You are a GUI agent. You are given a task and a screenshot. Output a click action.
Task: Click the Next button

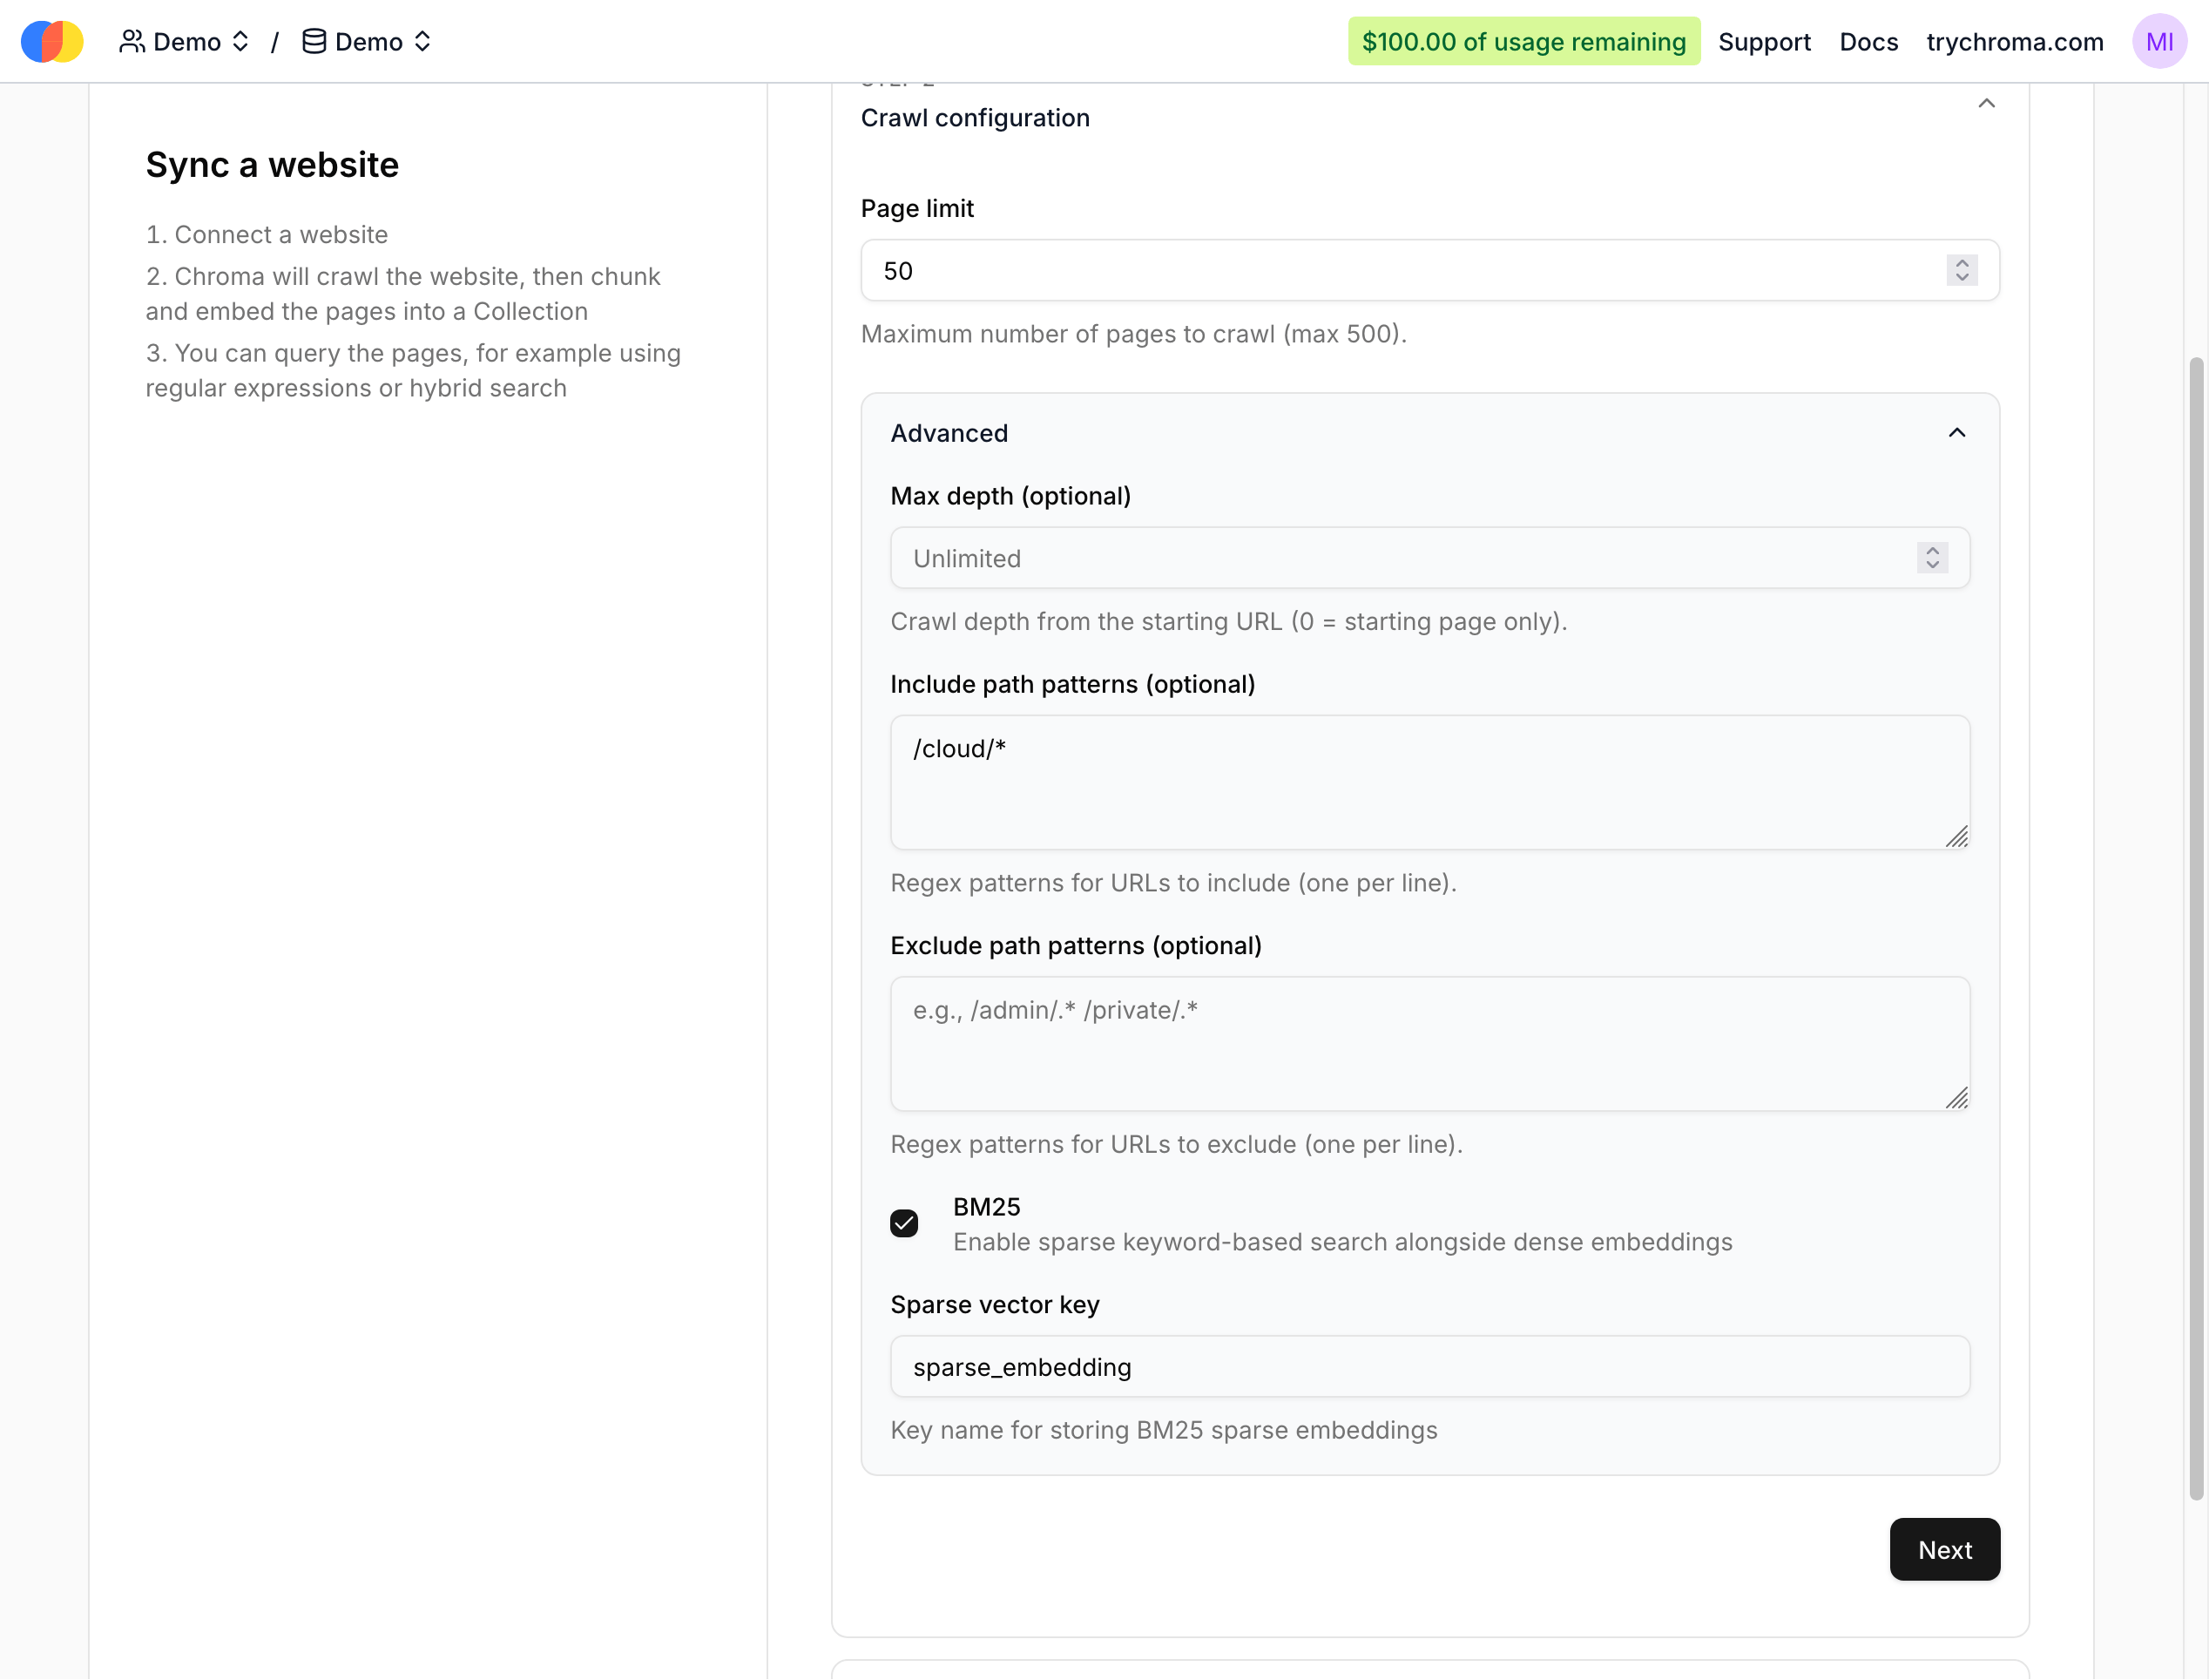click(1944, 1549)
